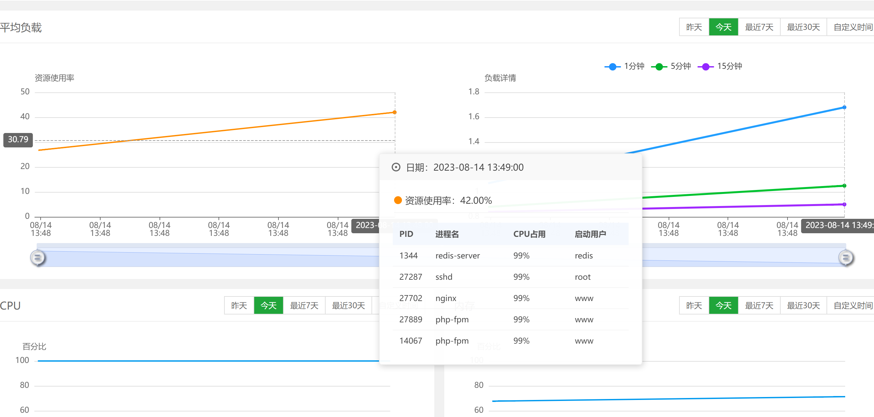Image resolution: width=874 pixels, height=417 pixels.
Task: Click the clock icon beside the tooltip date
Action: (x=396, y=167)
